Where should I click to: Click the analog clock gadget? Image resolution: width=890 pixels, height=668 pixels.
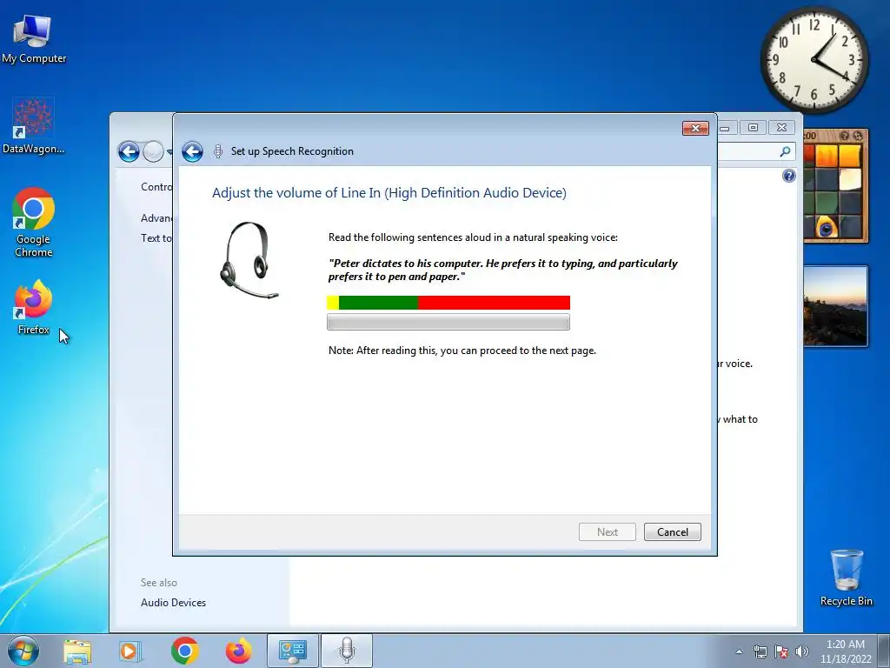[814, 59]
